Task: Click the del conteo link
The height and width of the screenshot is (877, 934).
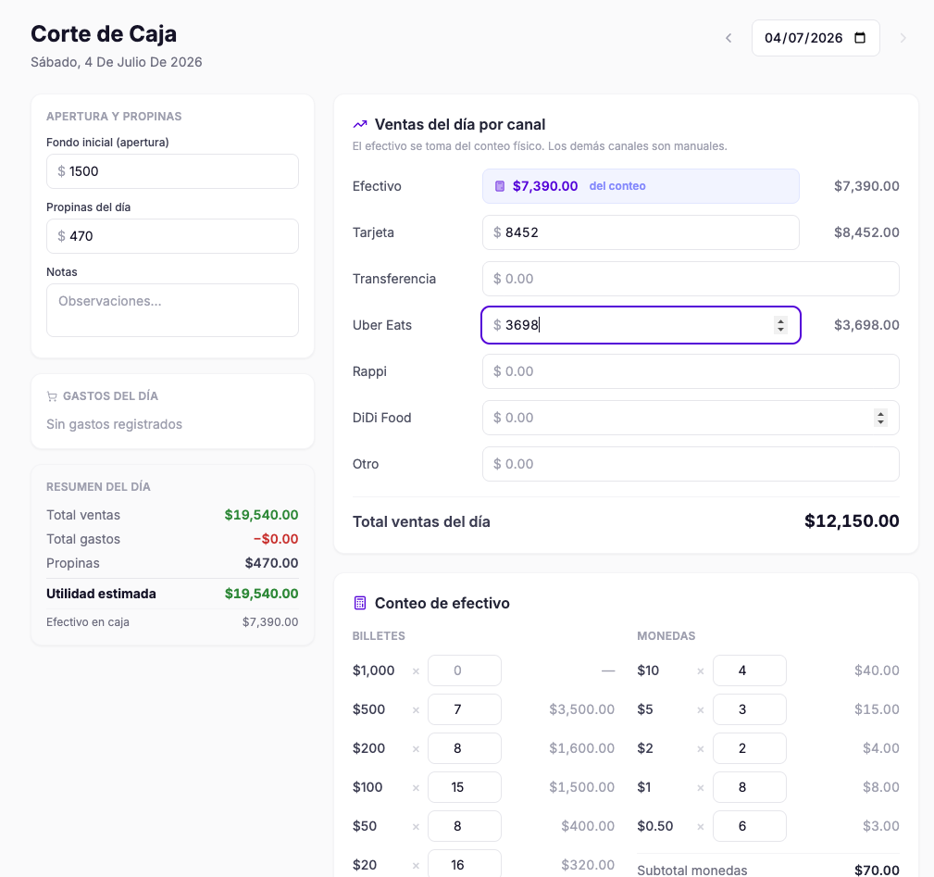Action: pos(617,186)
